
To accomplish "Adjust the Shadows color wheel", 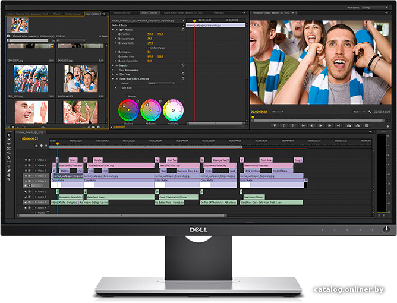I will click(x=128, y=110).
